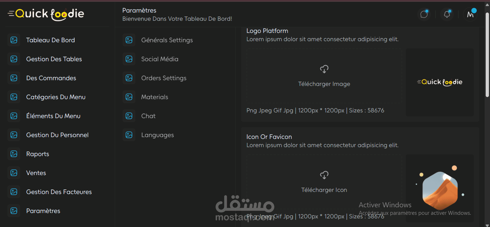Click the icon next to Social Média
The height and width of the screenshot is (227, 490).
coord(129,59)
